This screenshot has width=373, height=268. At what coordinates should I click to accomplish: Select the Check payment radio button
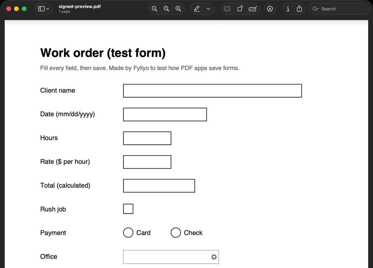click(x=176, y=233)
